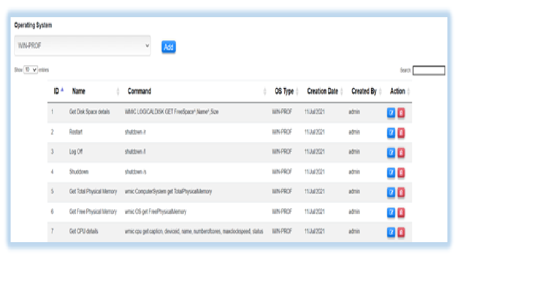Delete Get Total Physical Memory command
Image resolution: width=533 pixels, height=300 pixels.
click(x=401, y=192)
